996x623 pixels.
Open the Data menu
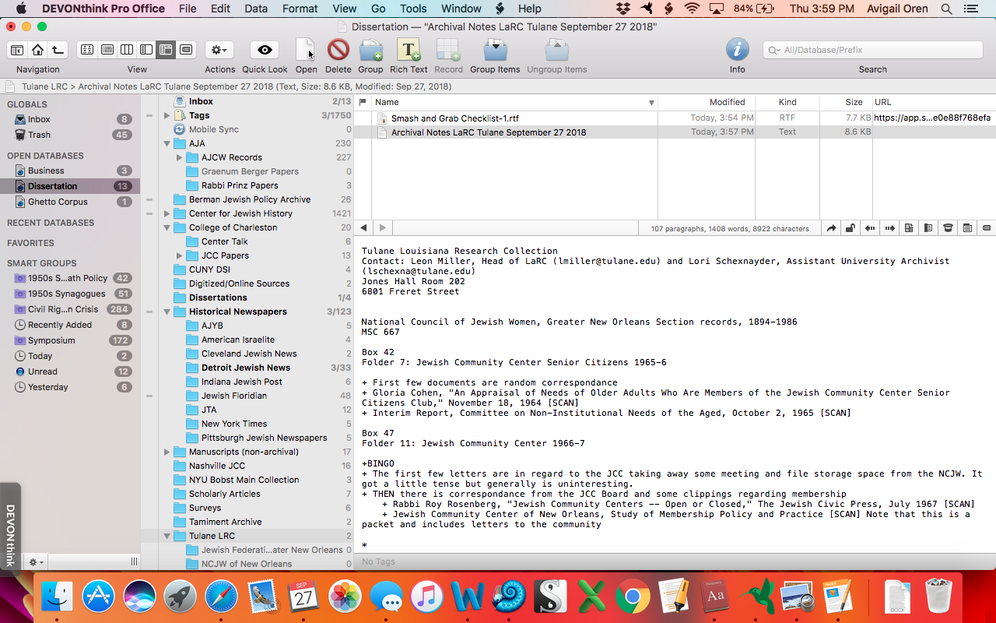point(256,9)
